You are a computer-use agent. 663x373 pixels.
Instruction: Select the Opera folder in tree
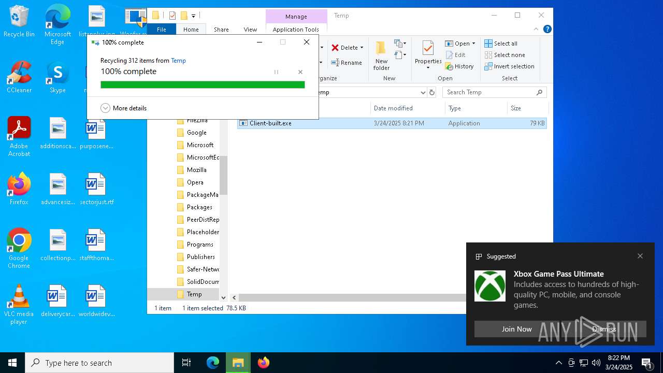[195, 182]
